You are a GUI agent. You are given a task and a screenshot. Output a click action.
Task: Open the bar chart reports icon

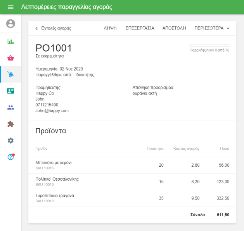[x=10, y=41]
